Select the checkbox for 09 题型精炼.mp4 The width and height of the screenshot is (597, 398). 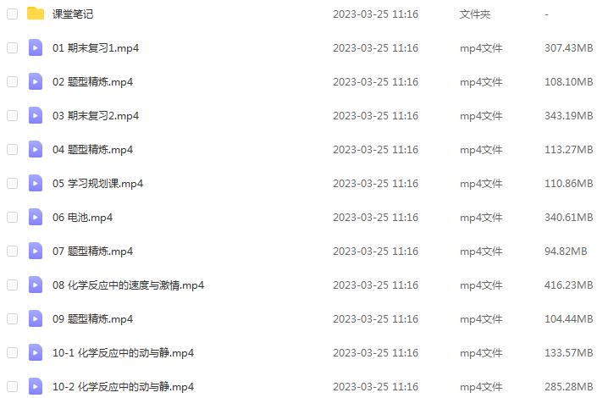(x=12, y=319)
